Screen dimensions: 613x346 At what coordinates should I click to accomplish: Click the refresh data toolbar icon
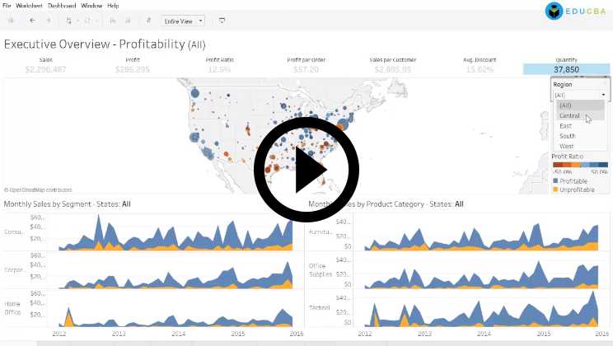click(88, 20)
